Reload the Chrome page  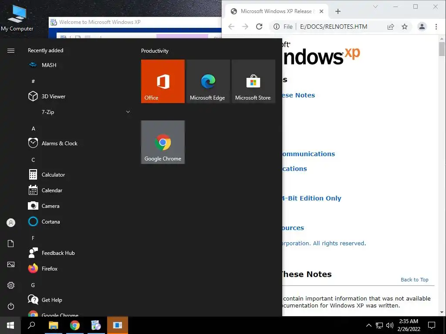[x=259, y=27]
